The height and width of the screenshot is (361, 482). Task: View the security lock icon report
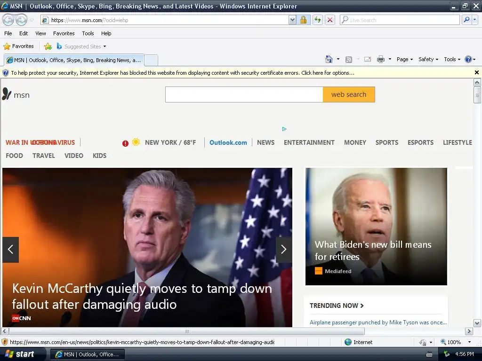tap(303, 20)
